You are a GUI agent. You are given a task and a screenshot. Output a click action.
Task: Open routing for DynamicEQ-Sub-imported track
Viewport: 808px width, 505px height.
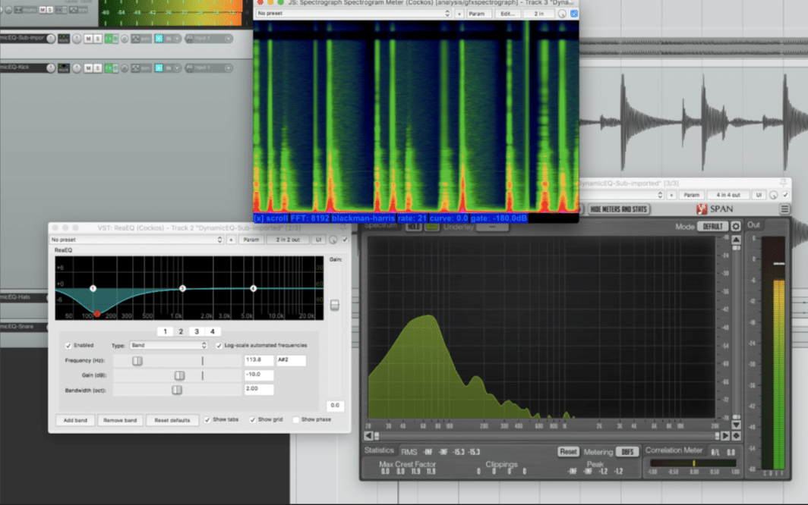[64, 39]
